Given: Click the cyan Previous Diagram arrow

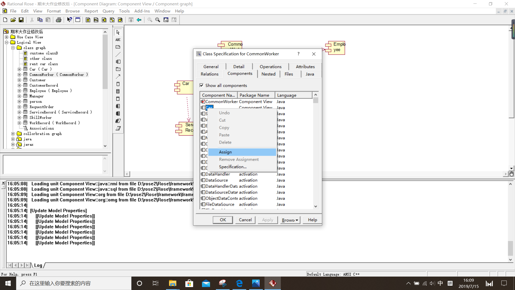Looking at the screenshot, I should (x=139, y=20).
